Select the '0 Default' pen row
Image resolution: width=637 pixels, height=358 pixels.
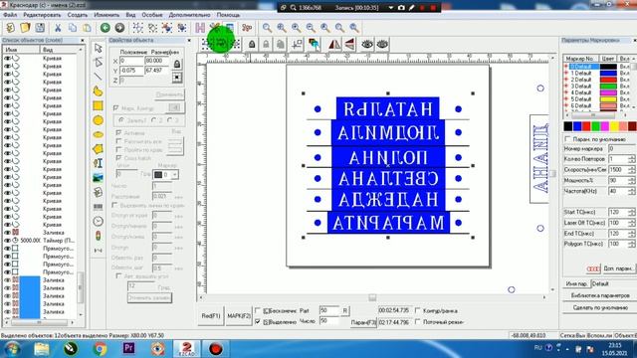(583, 67)
